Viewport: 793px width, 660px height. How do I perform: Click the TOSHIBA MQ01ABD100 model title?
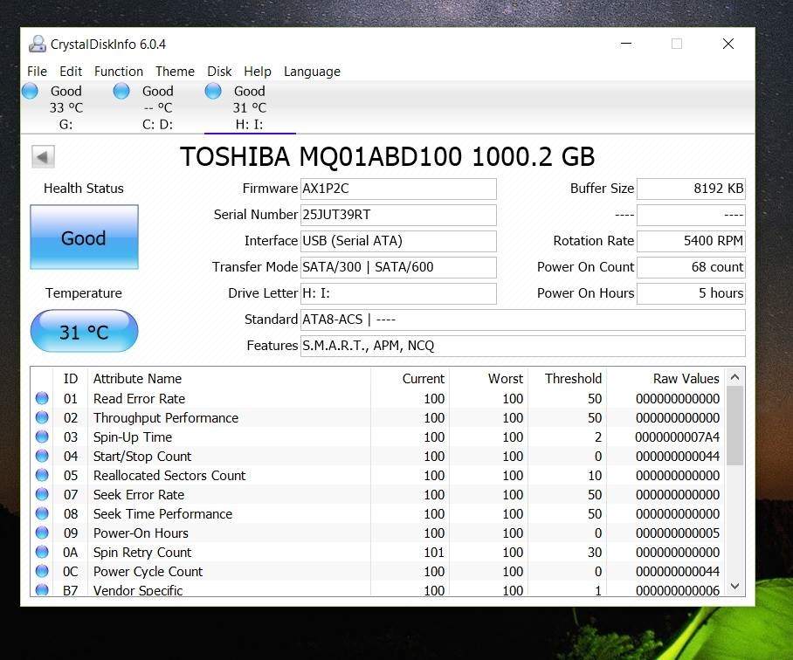coord(388,156)
